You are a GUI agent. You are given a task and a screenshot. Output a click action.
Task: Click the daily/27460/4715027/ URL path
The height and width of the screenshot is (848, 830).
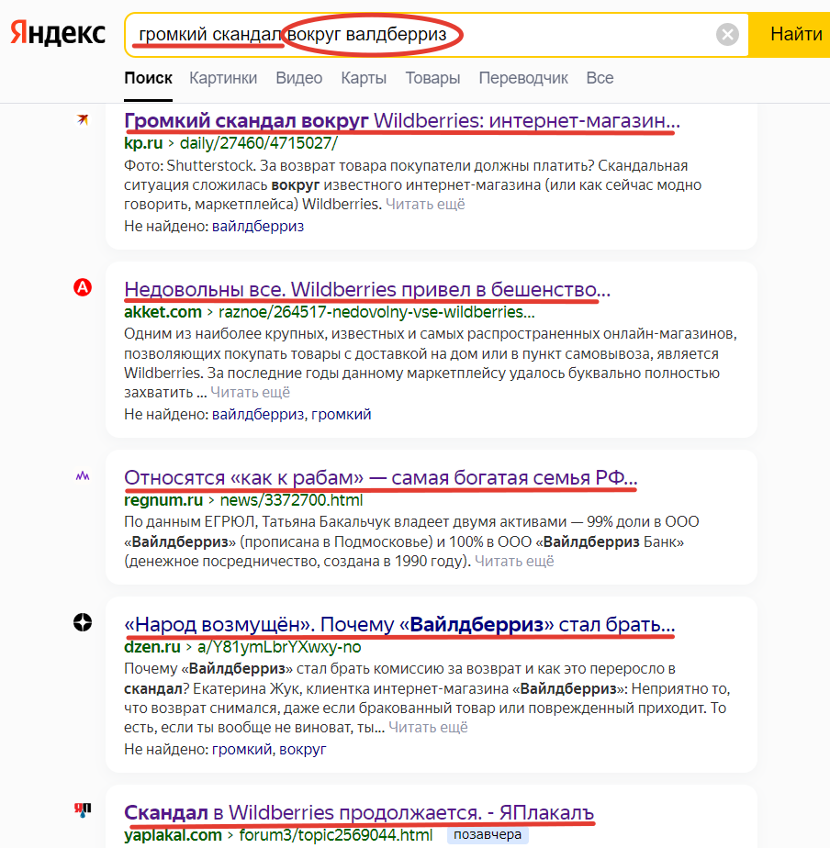coord(259,143)
